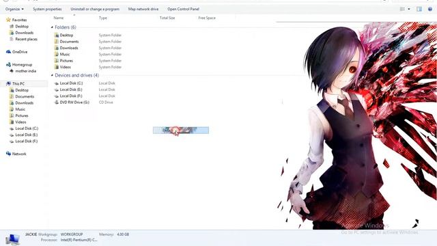Sort by Free Space column header
This screenshot has height=246, width=437.
[x=207, y=18]
